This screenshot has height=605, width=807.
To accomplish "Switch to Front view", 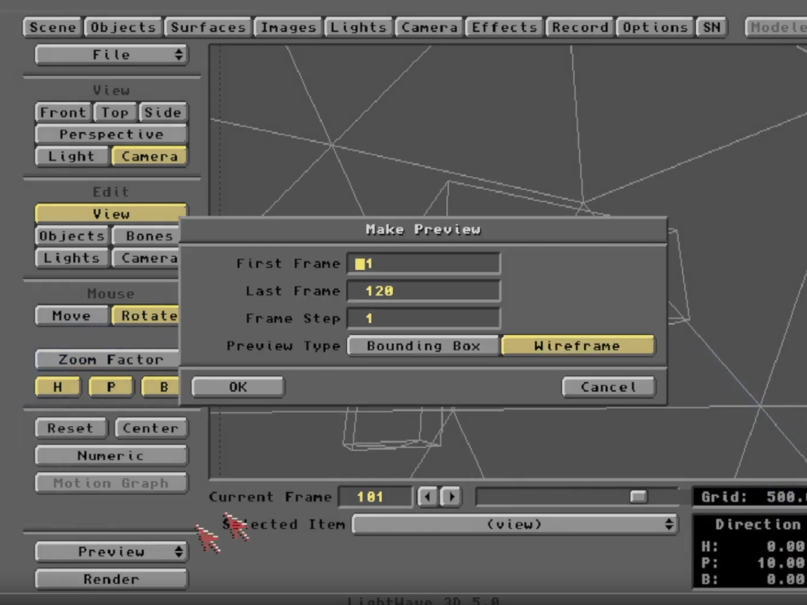I will point(63,112).
